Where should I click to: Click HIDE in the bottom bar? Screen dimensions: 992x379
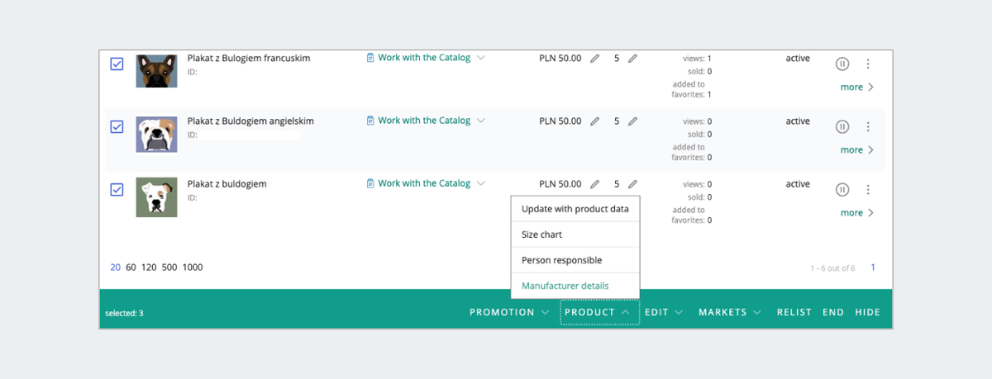click(868, 312)
